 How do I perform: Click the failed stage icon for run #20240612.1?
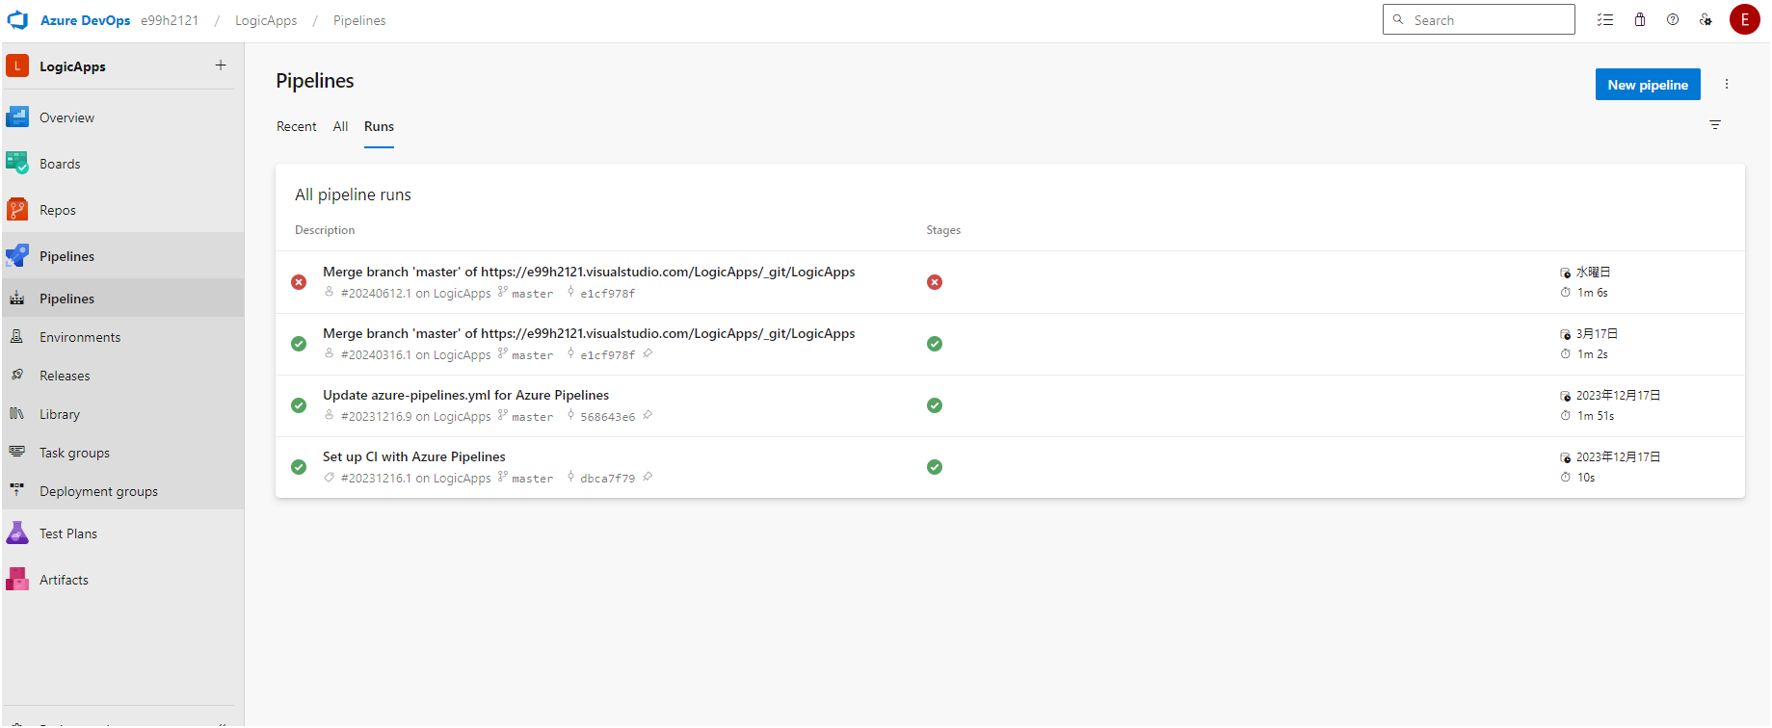(935, 282)
